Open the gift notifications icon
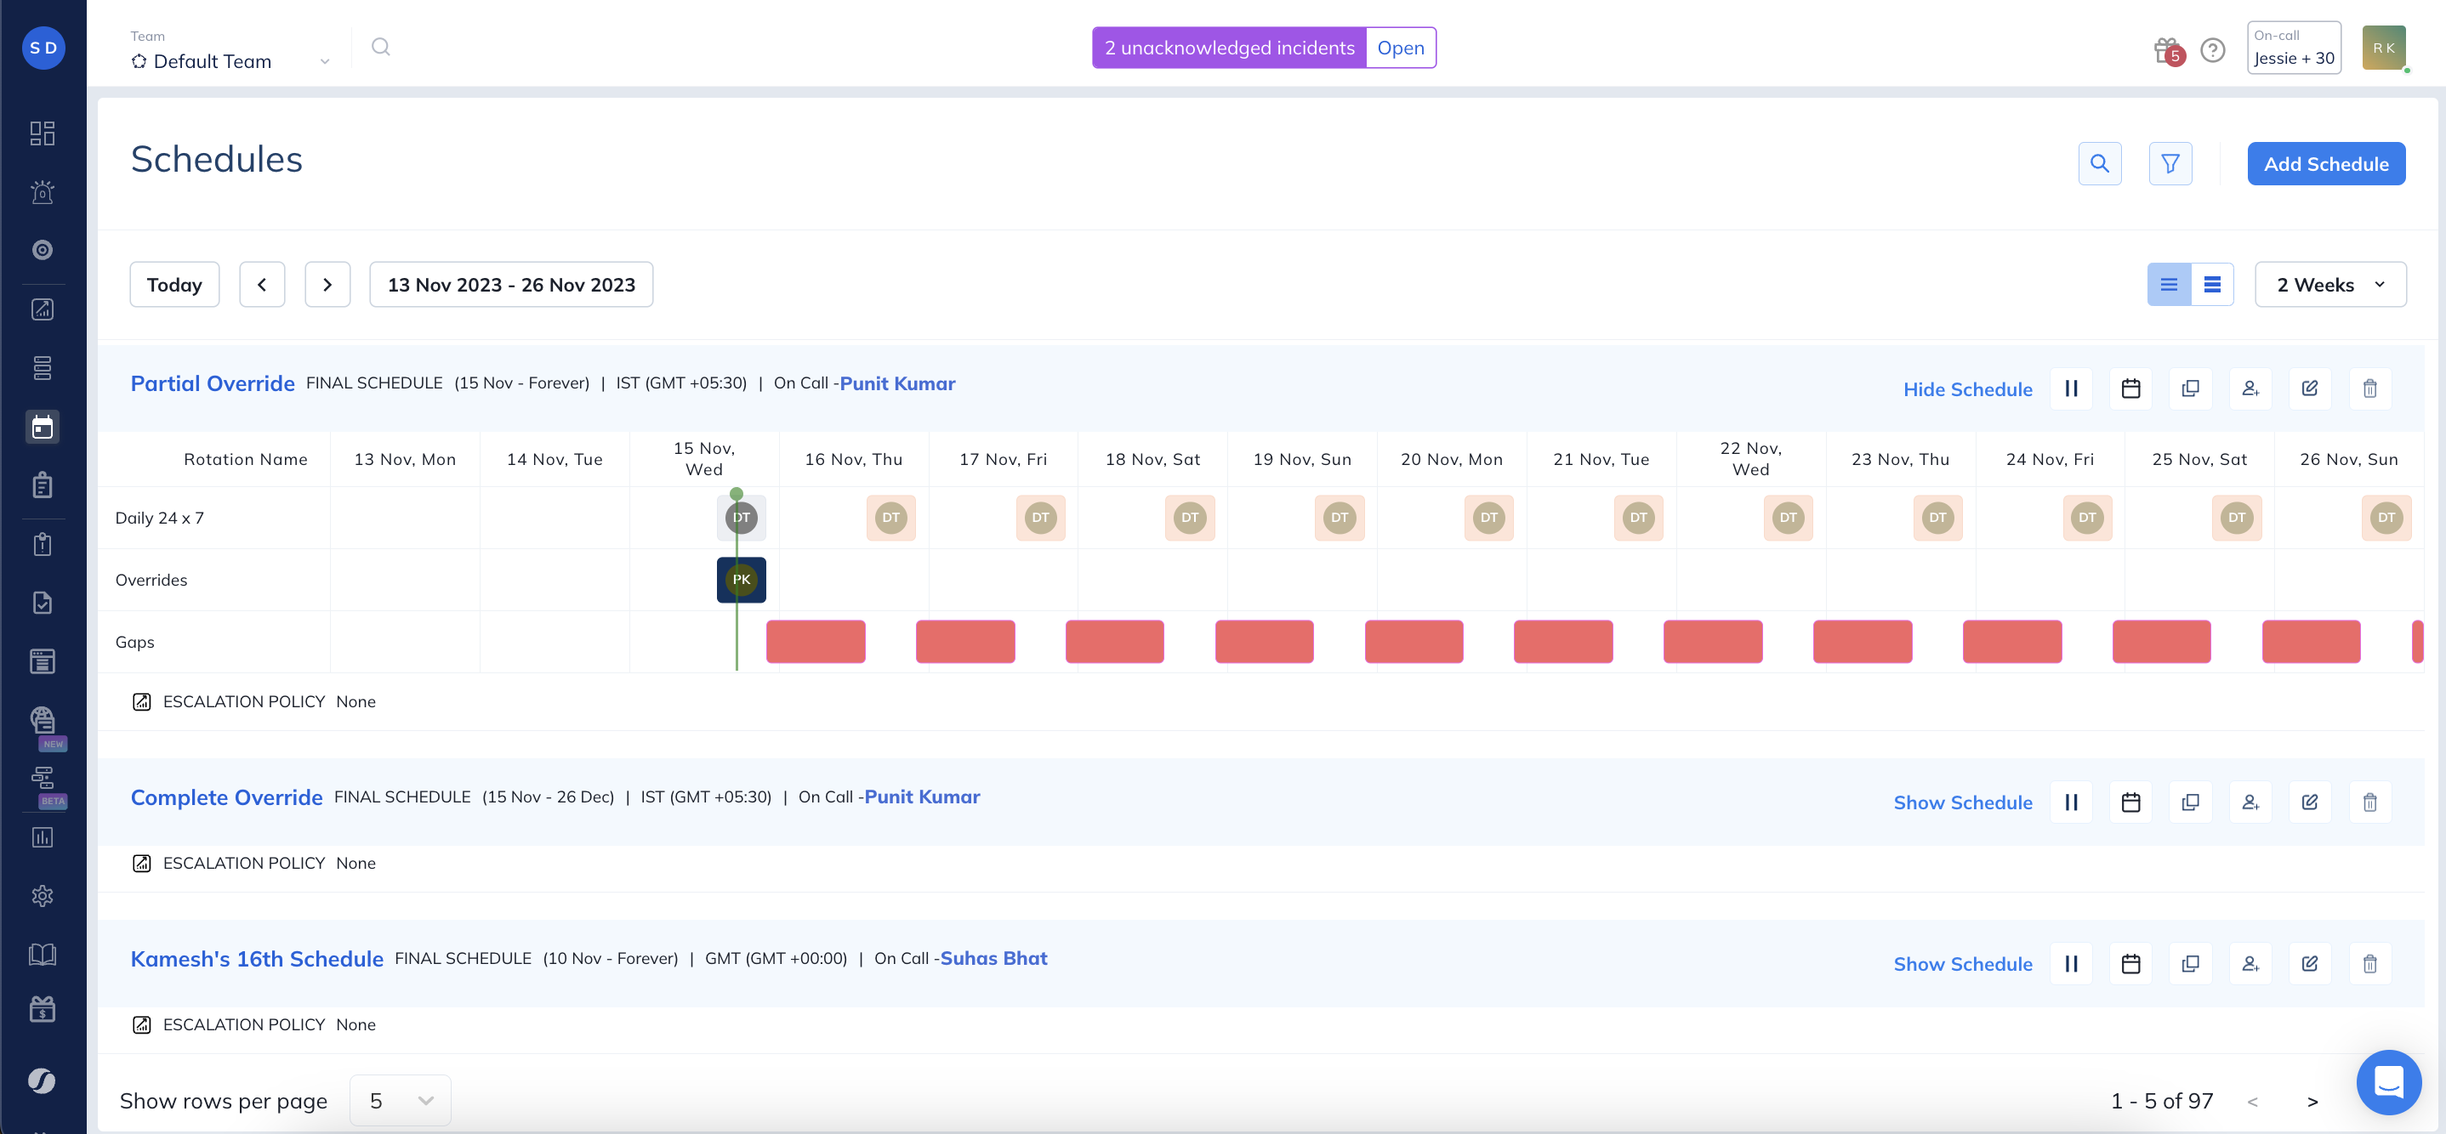Screen dimensions: 2446x1134 2167,49
